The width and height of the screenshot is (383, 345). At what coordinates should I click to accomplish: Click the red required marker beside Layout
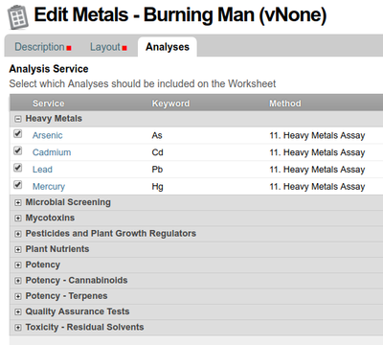tap(124, 48)
